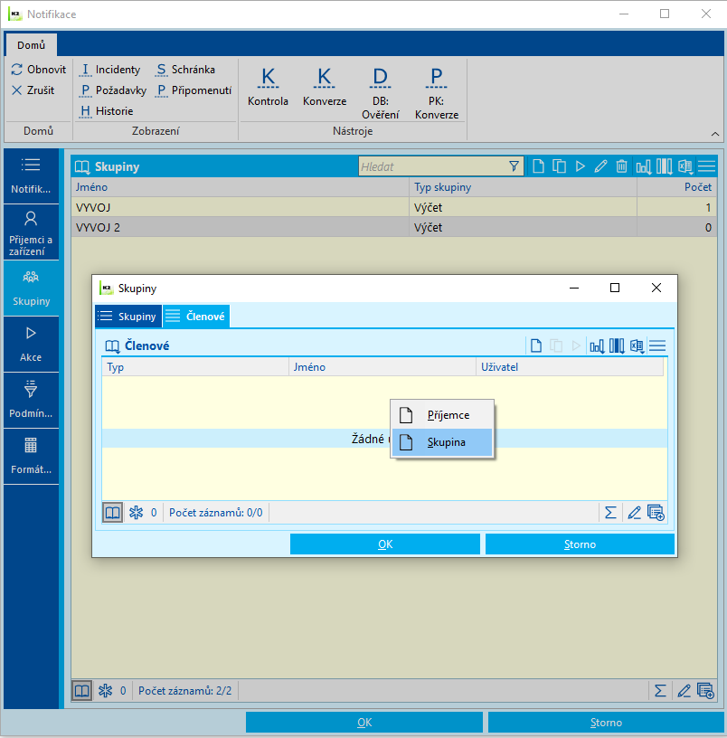Toggle book view icon in main status bar

(x=82, y=691)
